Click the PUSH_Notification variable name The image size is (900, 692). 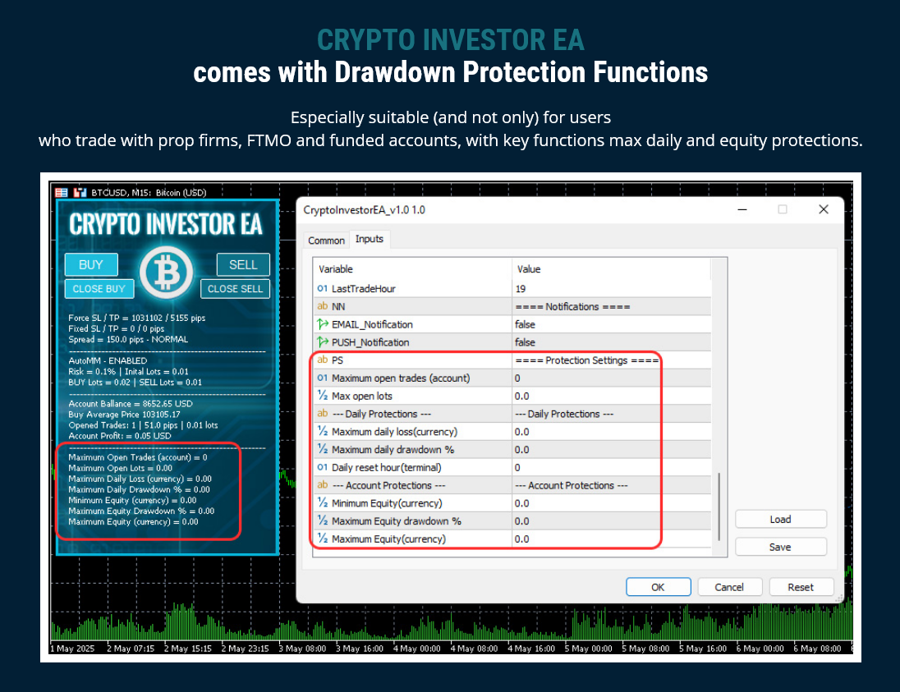coord(370,342)
